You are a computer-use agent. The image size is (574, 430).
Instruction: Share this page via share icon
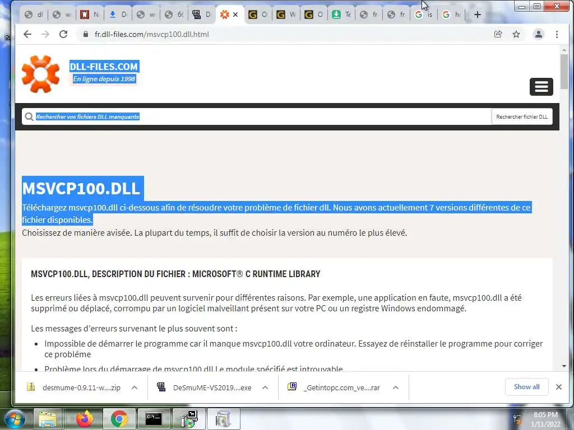tap(498, 34)
